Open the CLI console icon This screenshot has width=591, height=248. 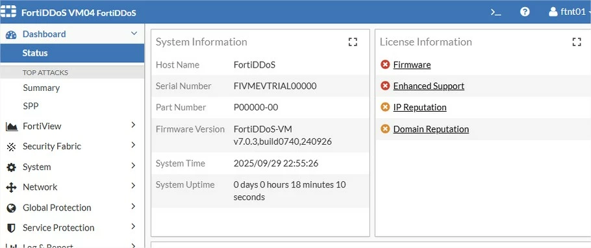point(496,12)
